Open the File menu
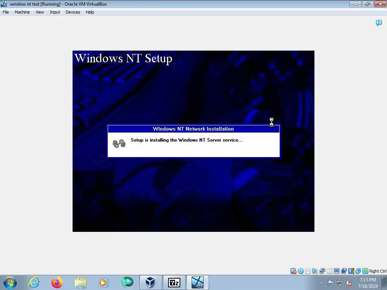Viewport: 387px width, 290px height. tap(6, 12)
